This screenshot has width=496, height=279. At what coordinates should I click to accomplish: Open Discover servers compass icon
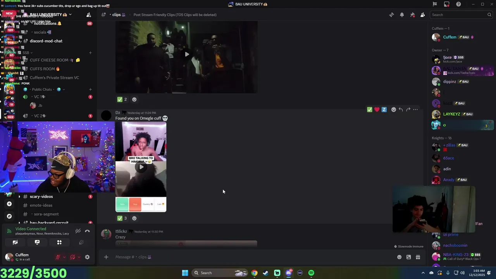[9, 216]
